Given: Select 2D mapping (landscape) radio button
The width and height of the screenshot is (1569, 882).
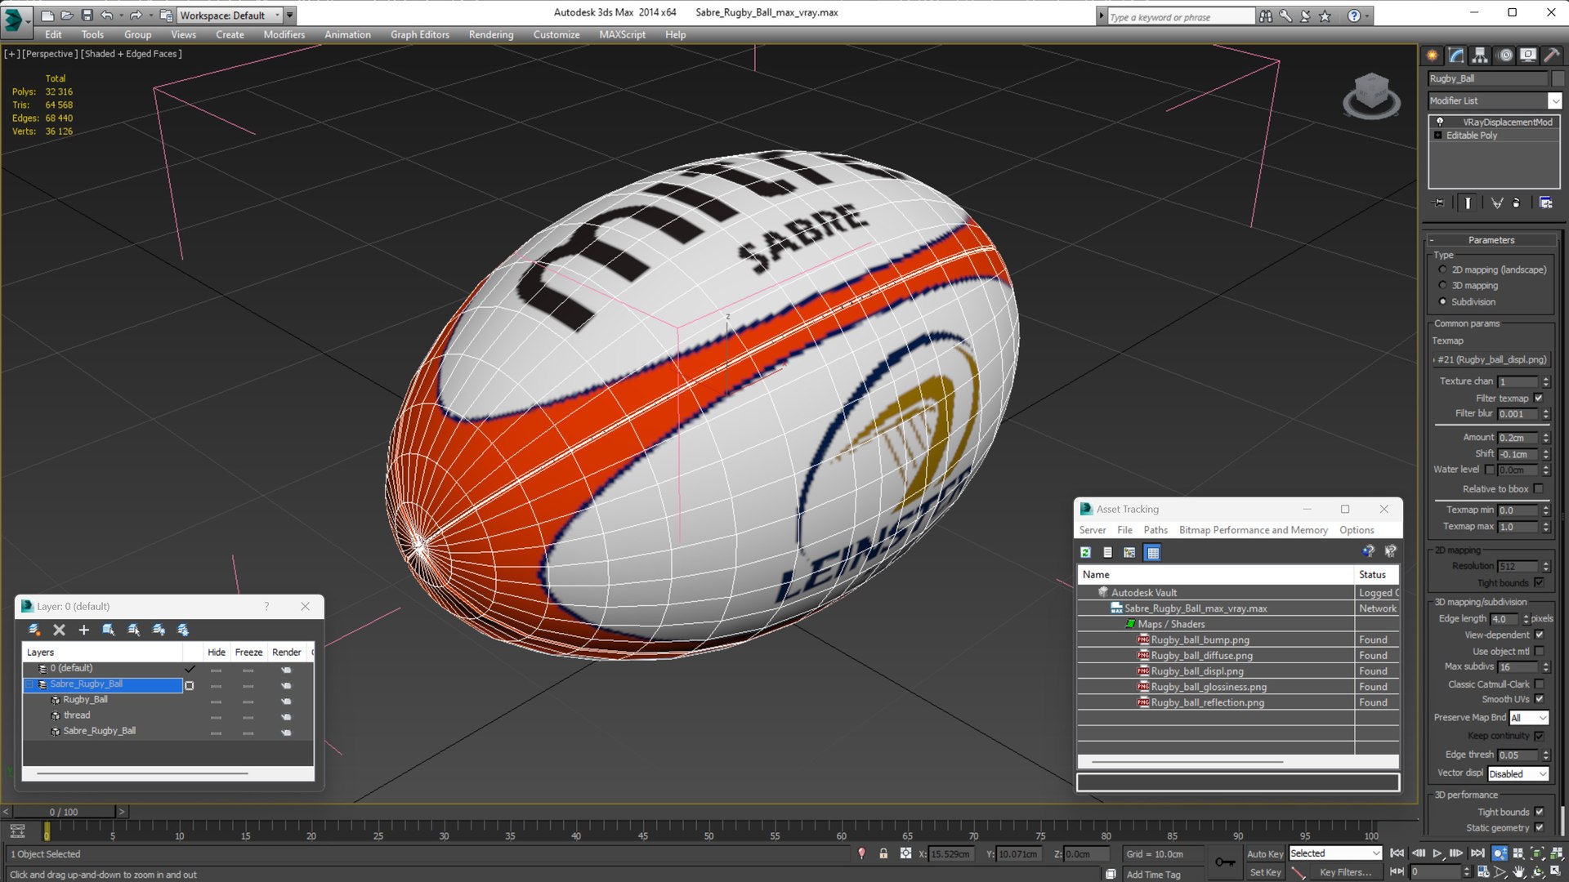Looking at the screenshot, I should click(x=1442, y=269).
